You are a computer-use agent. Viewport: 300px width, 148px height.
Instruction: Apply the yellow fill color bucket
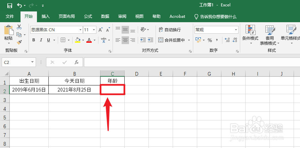pos(78,40)
